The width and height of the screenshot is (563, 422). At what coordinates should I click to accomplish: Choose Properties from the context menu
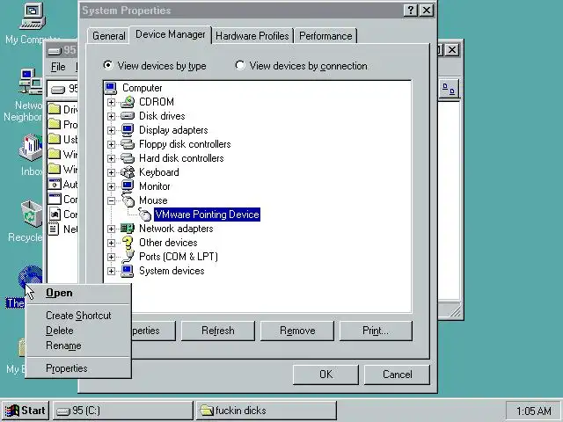tap(78, 368)
